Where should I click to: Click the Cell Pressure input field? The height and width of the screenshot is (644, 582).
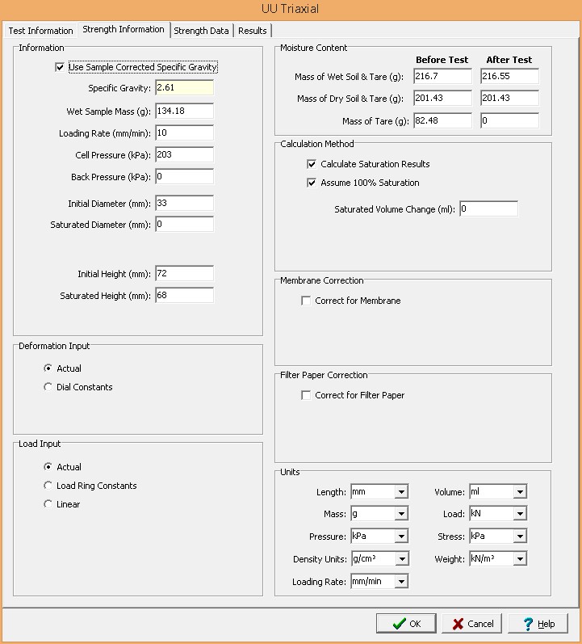(184, 154)
